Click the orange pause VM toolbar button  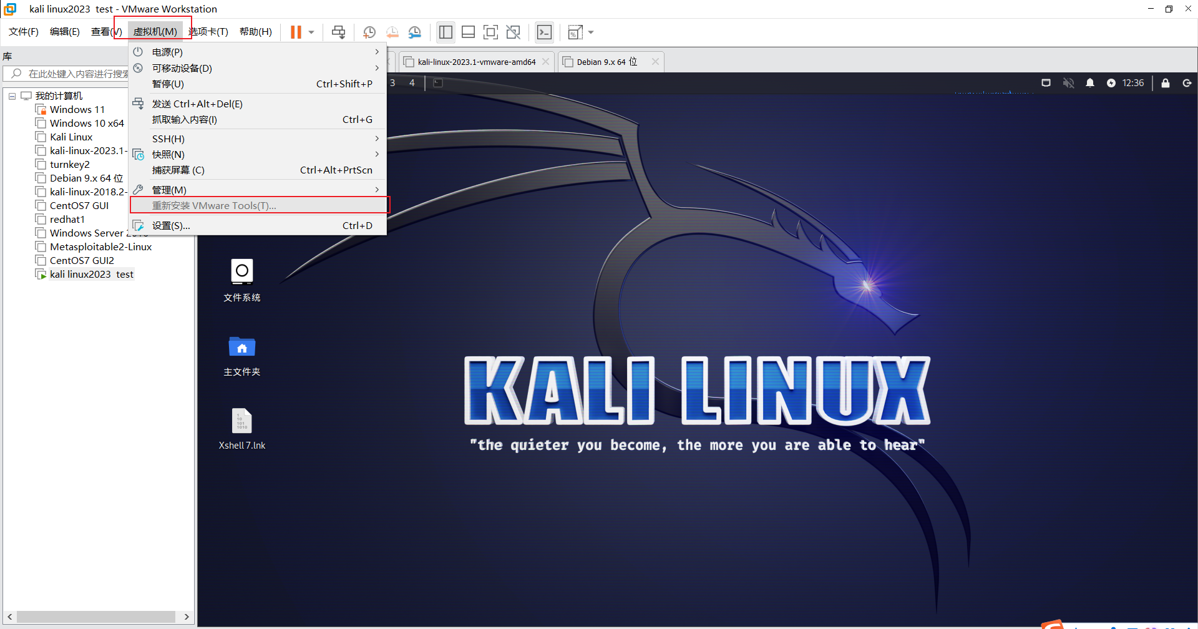[x=296, y=32]
